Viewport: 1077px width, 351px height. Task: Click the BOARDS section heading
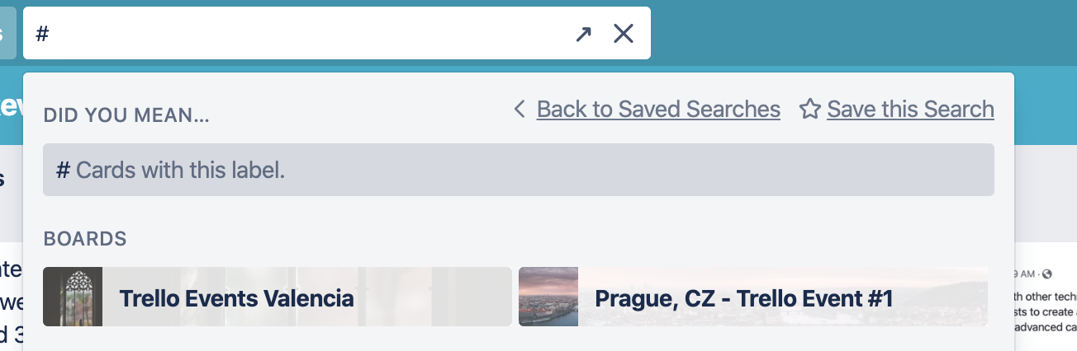click(x=85, y=239)
